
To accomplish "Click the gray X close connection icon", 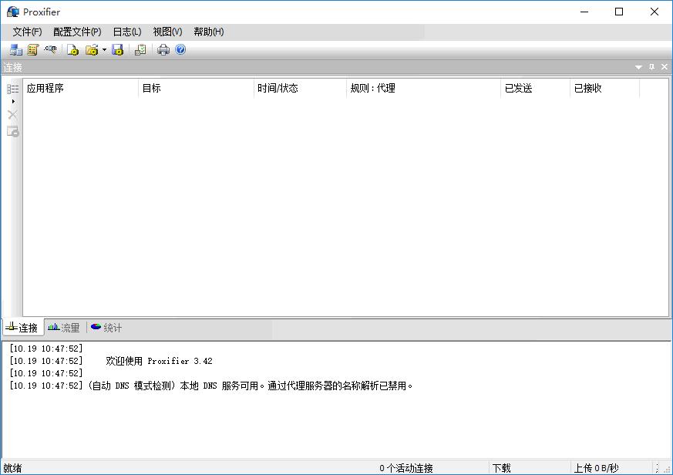I will 12,115.
